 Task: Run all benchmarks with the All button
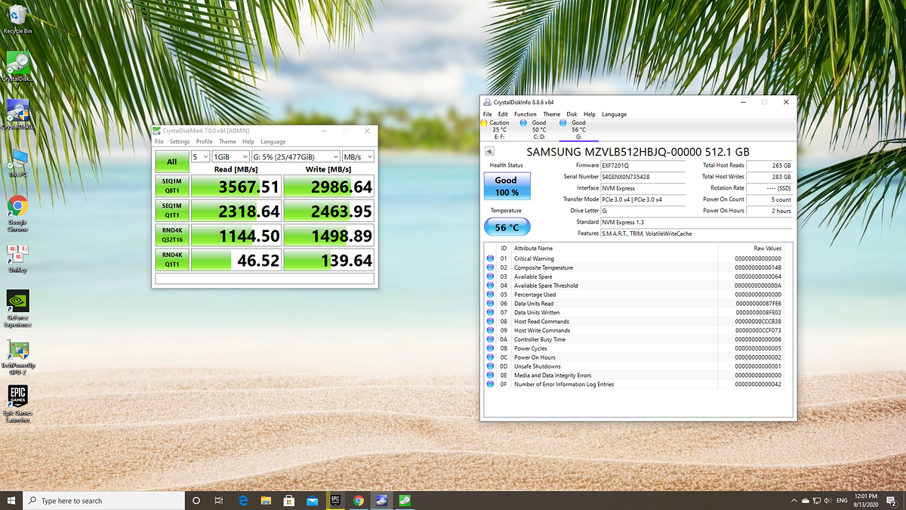(172, 162)
